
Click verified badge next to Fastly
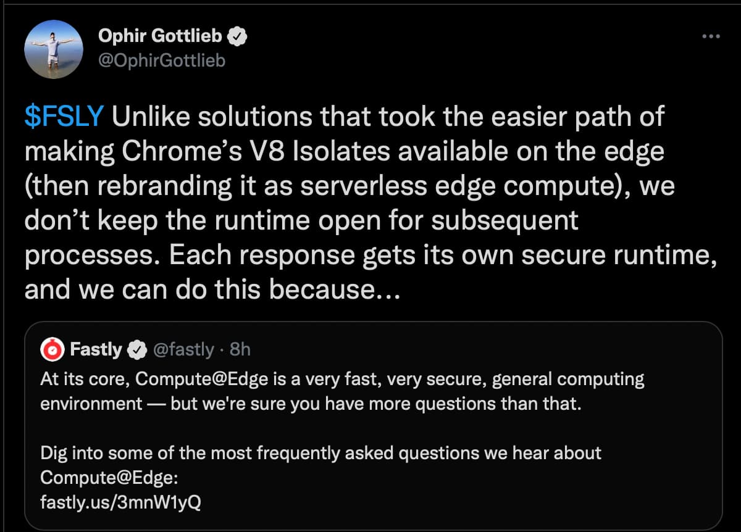[x=136, y=351]
